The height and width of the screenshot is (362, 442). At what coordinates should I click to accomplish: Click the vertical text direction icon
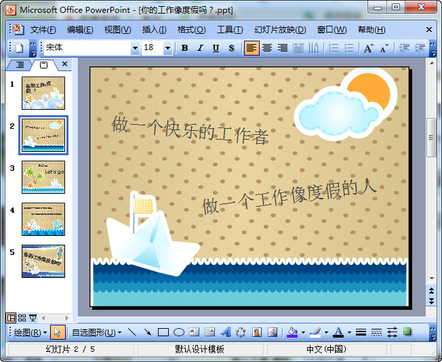click(x=313, y=48)
